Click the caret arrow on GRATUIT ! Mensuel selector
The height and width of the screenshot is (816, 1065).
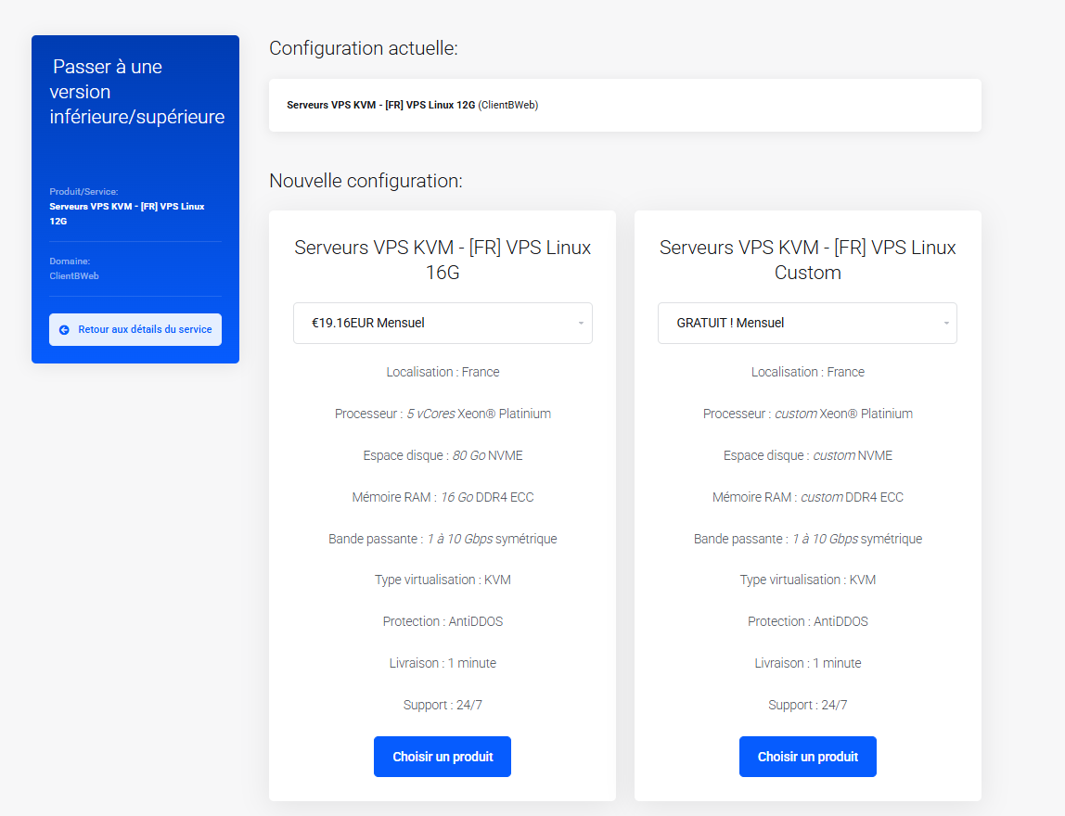(x=945, y=324)
